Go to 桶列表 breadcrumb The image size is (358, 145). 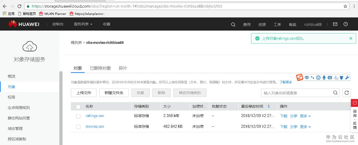76,42
